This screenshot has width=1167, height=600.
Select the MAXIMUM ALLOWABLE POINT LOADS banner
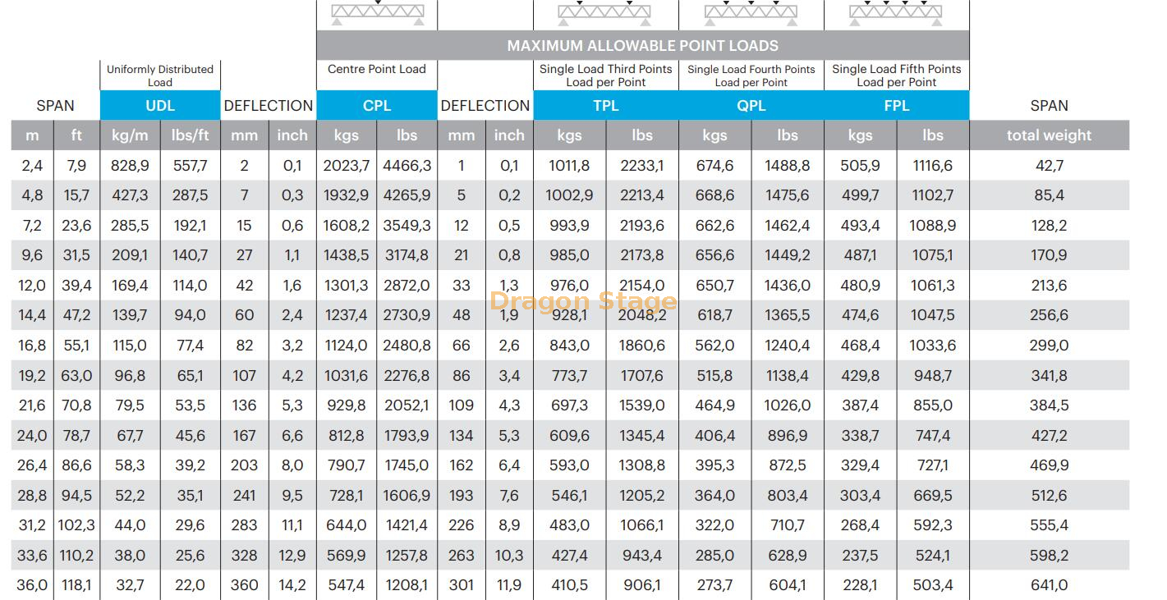(x=643, y=45)
